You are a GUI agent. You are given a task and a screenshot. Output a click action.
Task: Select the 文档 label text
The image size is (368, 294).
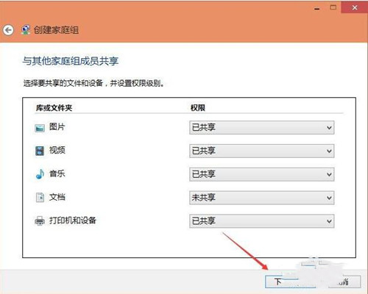pos(57,197)
